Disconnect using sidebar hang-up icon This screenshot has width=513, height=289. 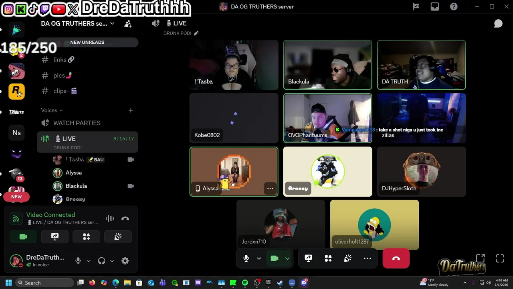click(125, 218)
